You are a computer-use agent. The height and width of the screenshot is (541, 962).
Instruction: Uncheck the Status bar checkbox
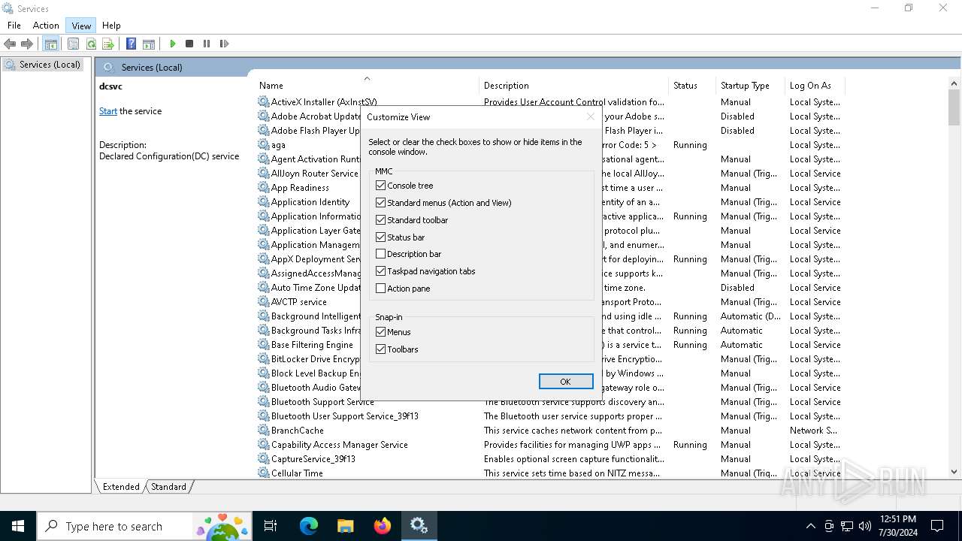[x=380, y=237]
